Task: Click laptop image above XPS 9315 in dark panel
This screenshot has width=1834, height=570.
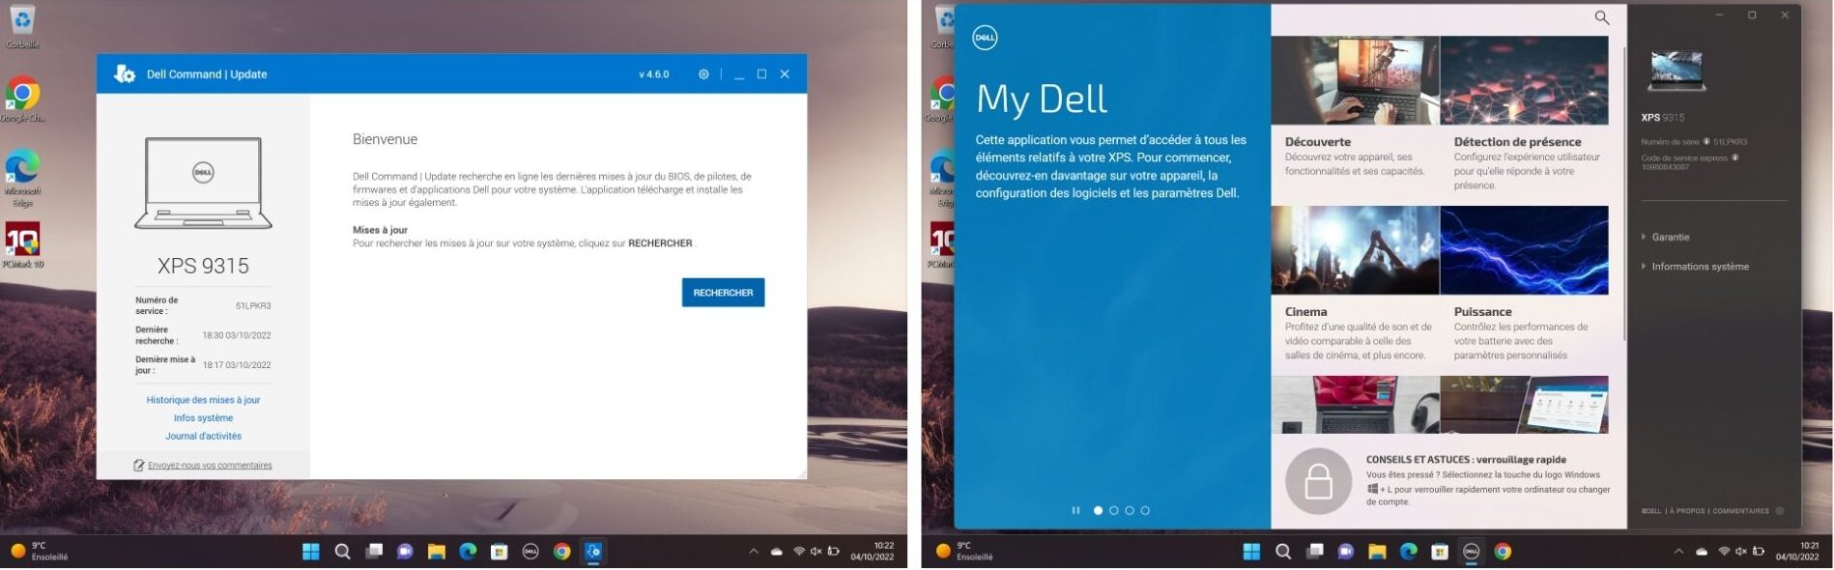Action: click(x=1676, y=72)
